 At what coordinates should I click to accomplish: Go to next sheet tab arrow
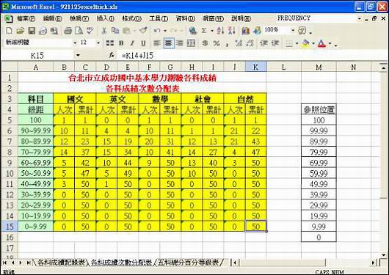[x=21, y=263]
